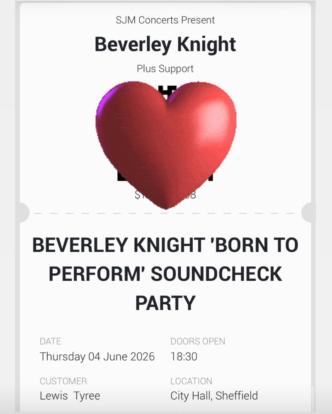Tap the dashed ticket perforation line
The image size is (332, 414).
click(x=165, y=213)
